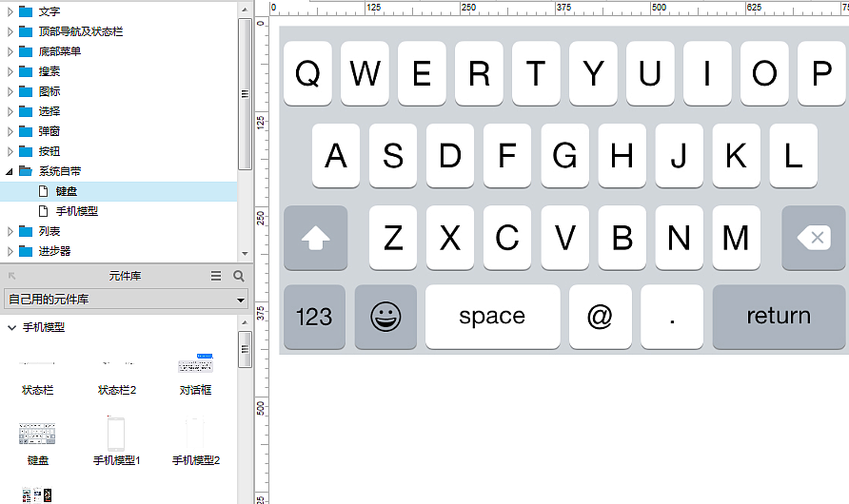This screenshot has width=849, height=504.
Task: Click the X key
Action: tap(450, 238)
